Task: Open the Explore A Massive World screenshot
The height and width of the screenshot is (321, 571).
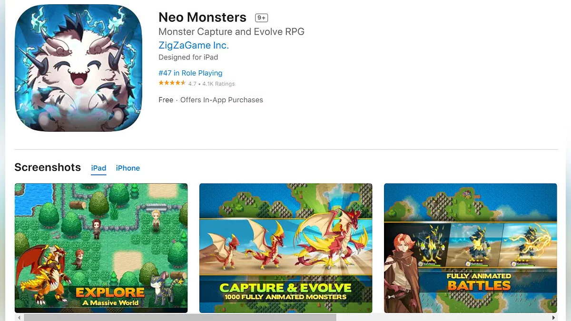Action: [101, 248]
